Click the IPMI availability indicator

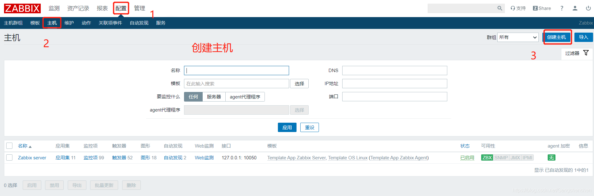click(x=527, y=158)
